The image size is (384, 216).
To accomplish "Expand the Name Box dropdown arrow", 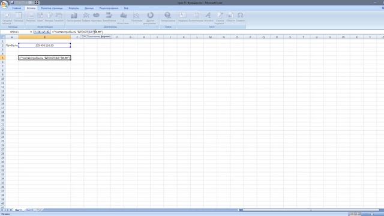I will point(31,32).
